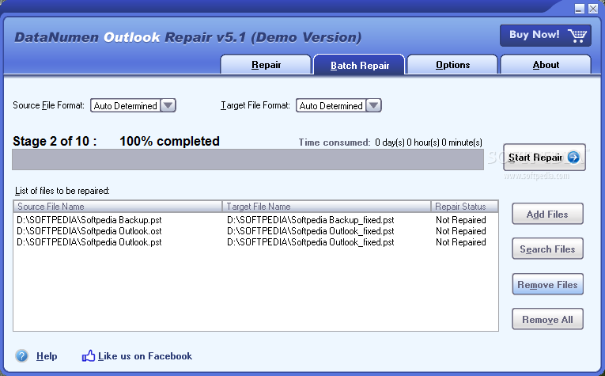Click the Facebook thumbs-up icon
The width and height of the screenshot is (605, 376).
pos(89,355)
